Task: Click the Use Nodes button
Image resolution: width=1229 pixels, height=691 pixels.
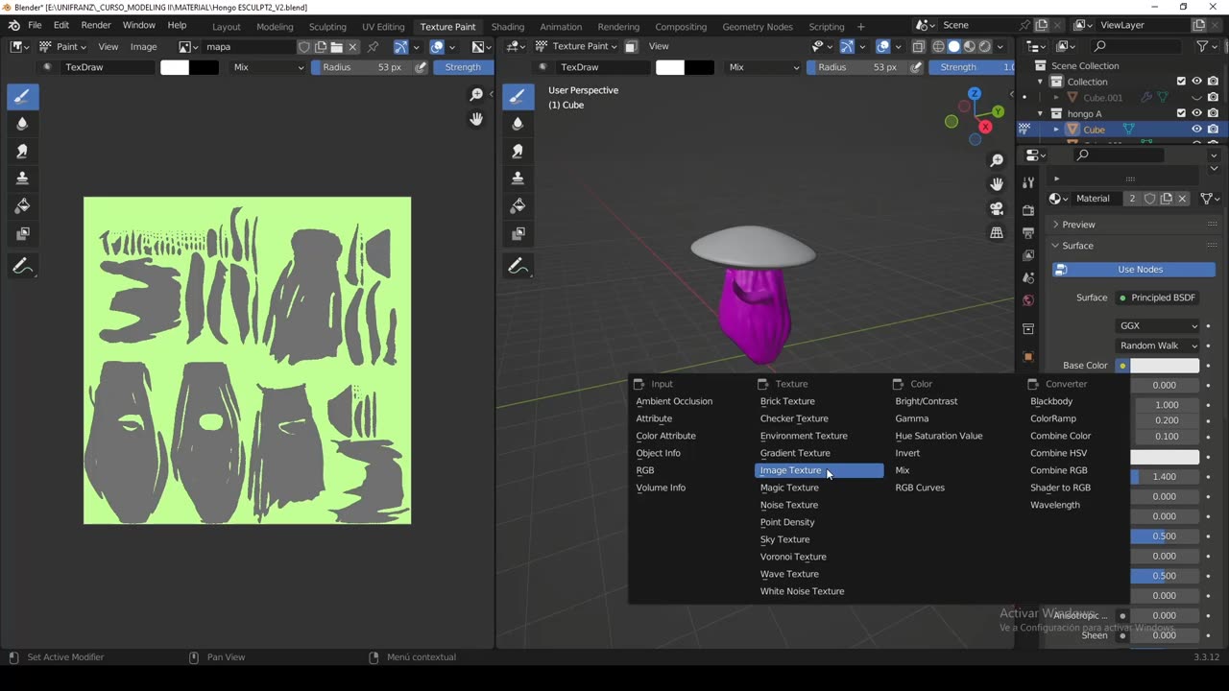Action: 1134,270
